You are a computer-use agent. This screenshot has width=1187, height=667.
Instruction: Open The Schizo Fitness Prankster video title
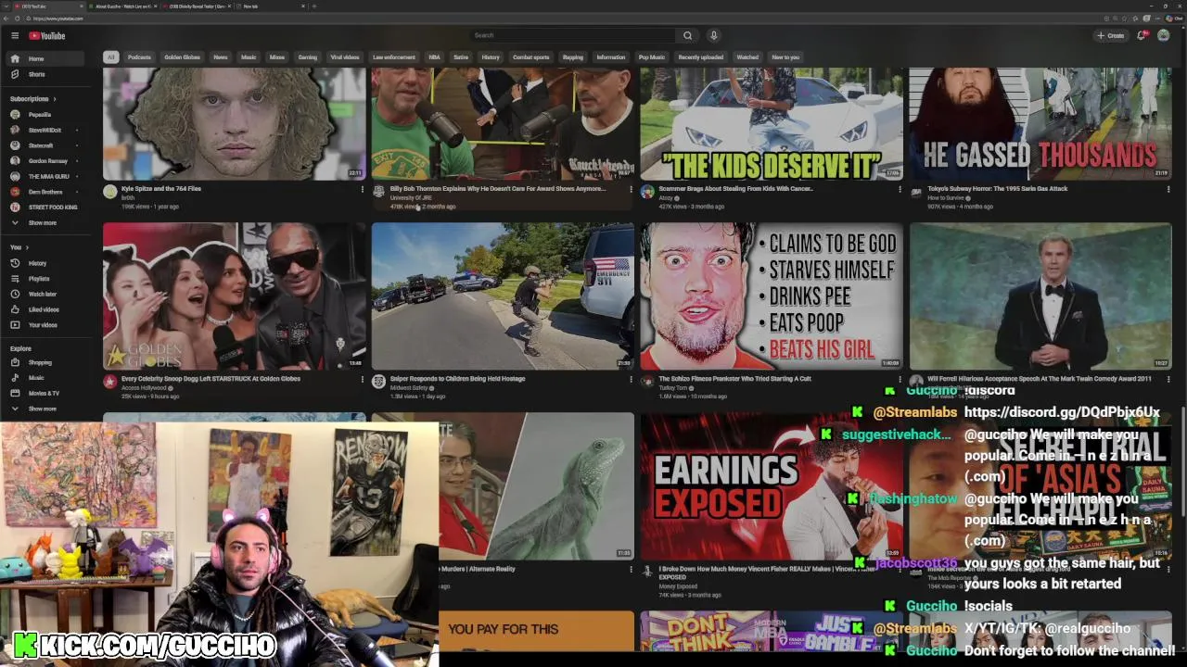point(734,378)
